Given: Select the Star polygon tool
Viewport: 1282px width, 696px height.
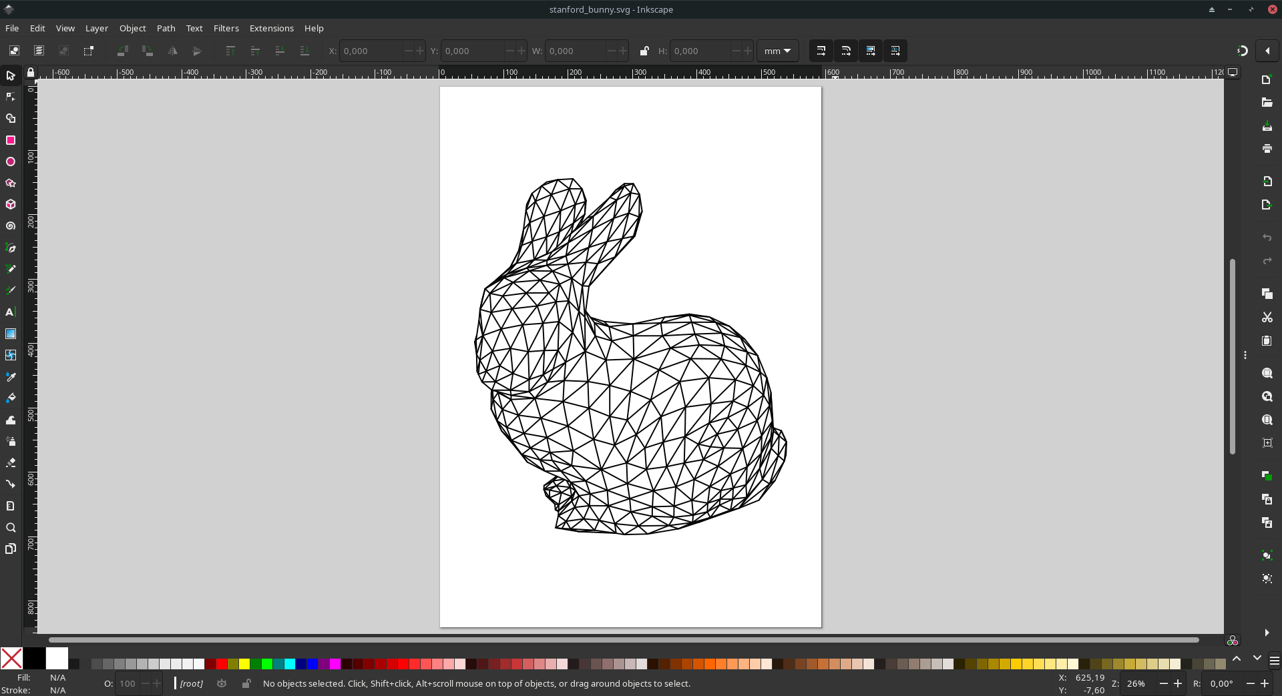Looking at the screenshot, I should [11, 183].
